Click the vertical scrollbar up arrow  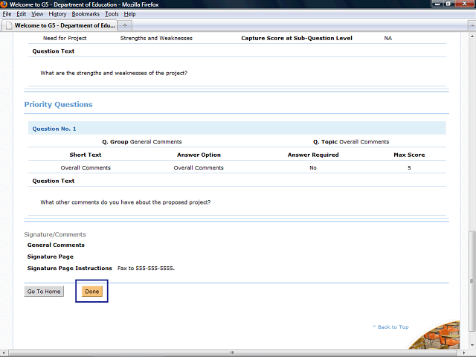pos(472,36)
